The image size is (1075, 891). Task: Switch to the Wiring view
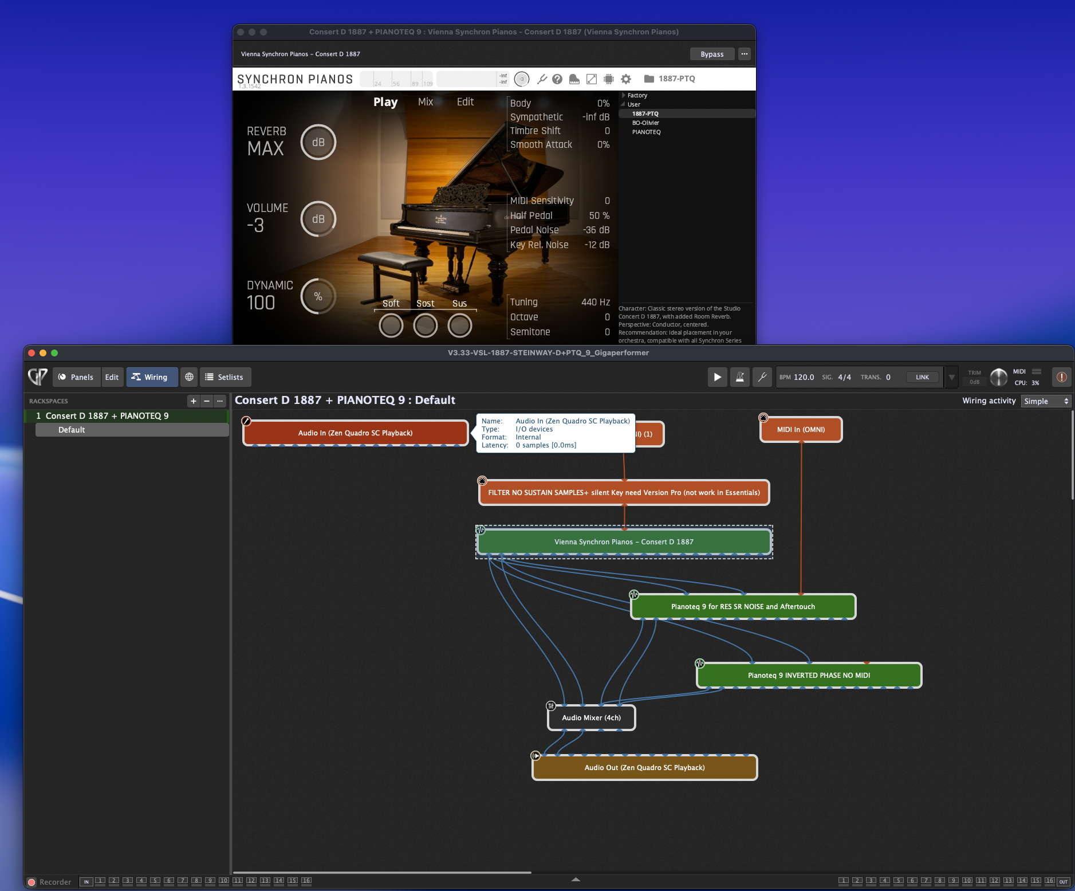[152, 377]
